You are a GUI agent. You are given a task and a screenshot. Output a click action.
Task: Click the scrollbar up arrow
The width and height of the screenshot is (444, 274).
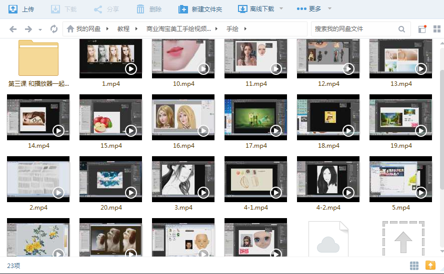[442, 43]
